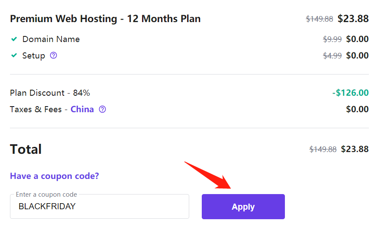378x227 pixels.
Task: Click the Taxes & Fees label
Action: click(x=36, y=109)
